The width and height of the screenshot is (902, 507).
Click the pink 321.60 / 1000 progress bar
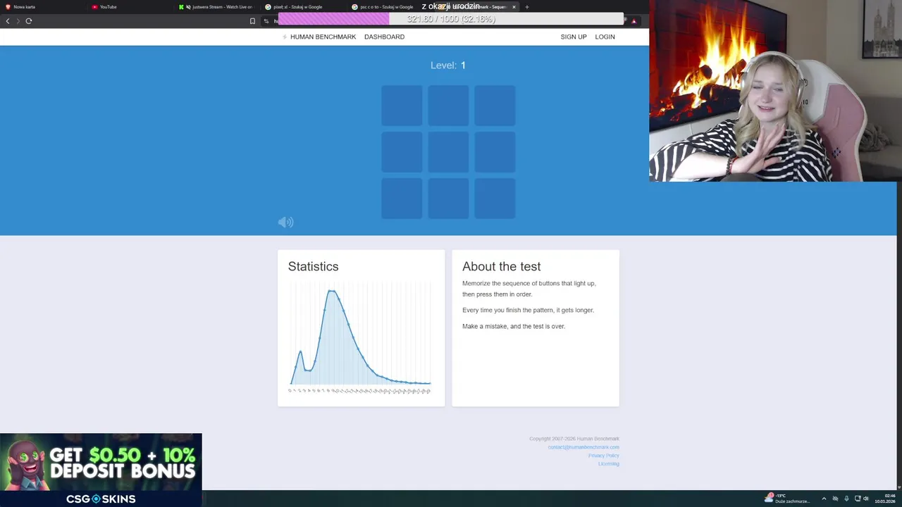pyautogui.click(x=451, y=19)
